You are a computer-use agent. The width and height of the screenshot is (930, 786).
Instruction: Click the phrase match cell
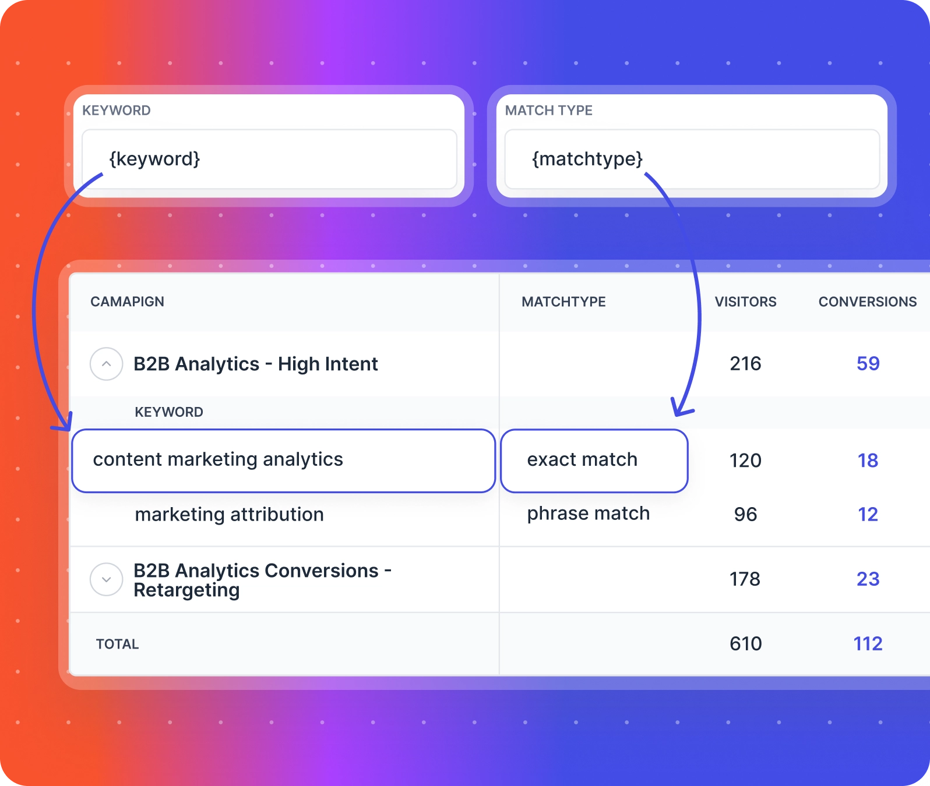[589, 514]
